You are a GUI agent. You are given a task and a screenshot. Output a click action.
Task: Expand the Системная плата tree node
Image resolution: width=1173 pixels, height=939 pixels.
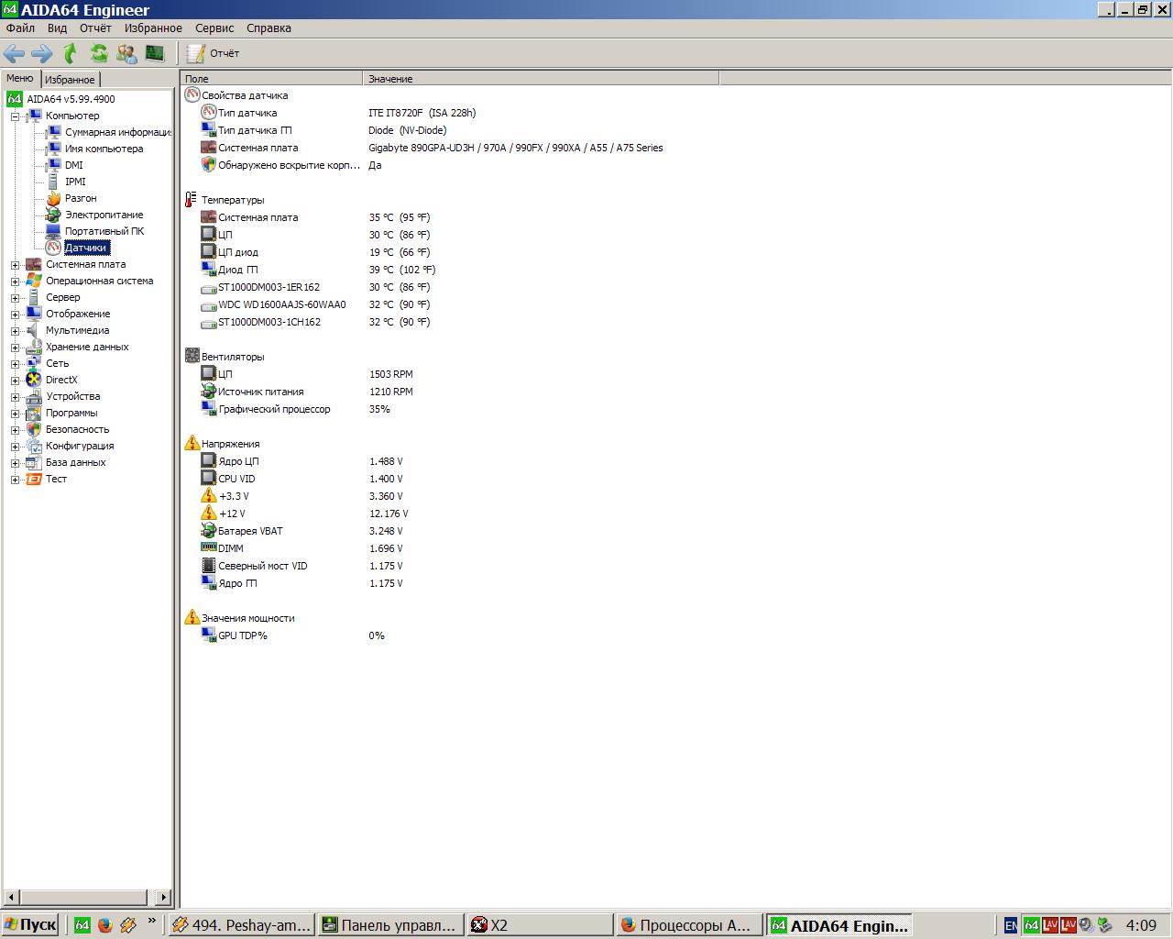(x=15, y=265)
